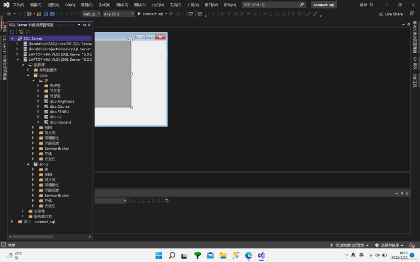Click the Add SQL Server icon
The height and width of the screenshot is (262, 420).
21,32
